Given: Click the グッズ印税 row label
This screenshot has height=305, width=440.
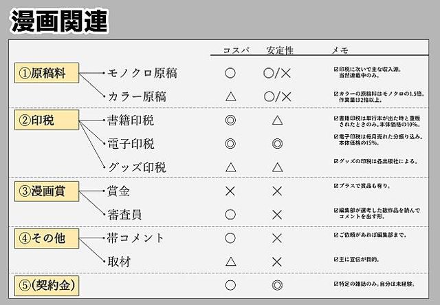Looking at the screenshot, I should (x=137, y=167).
